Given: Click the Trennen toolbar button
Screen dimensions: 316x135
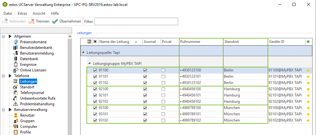Looking at the screenshot, I should (x=39, y=21).
